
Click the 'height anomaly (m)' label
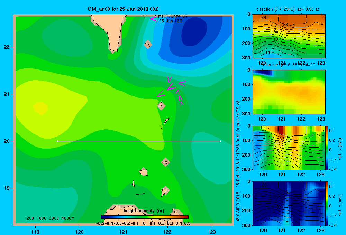pyautogui.click(x=144, y=211)
